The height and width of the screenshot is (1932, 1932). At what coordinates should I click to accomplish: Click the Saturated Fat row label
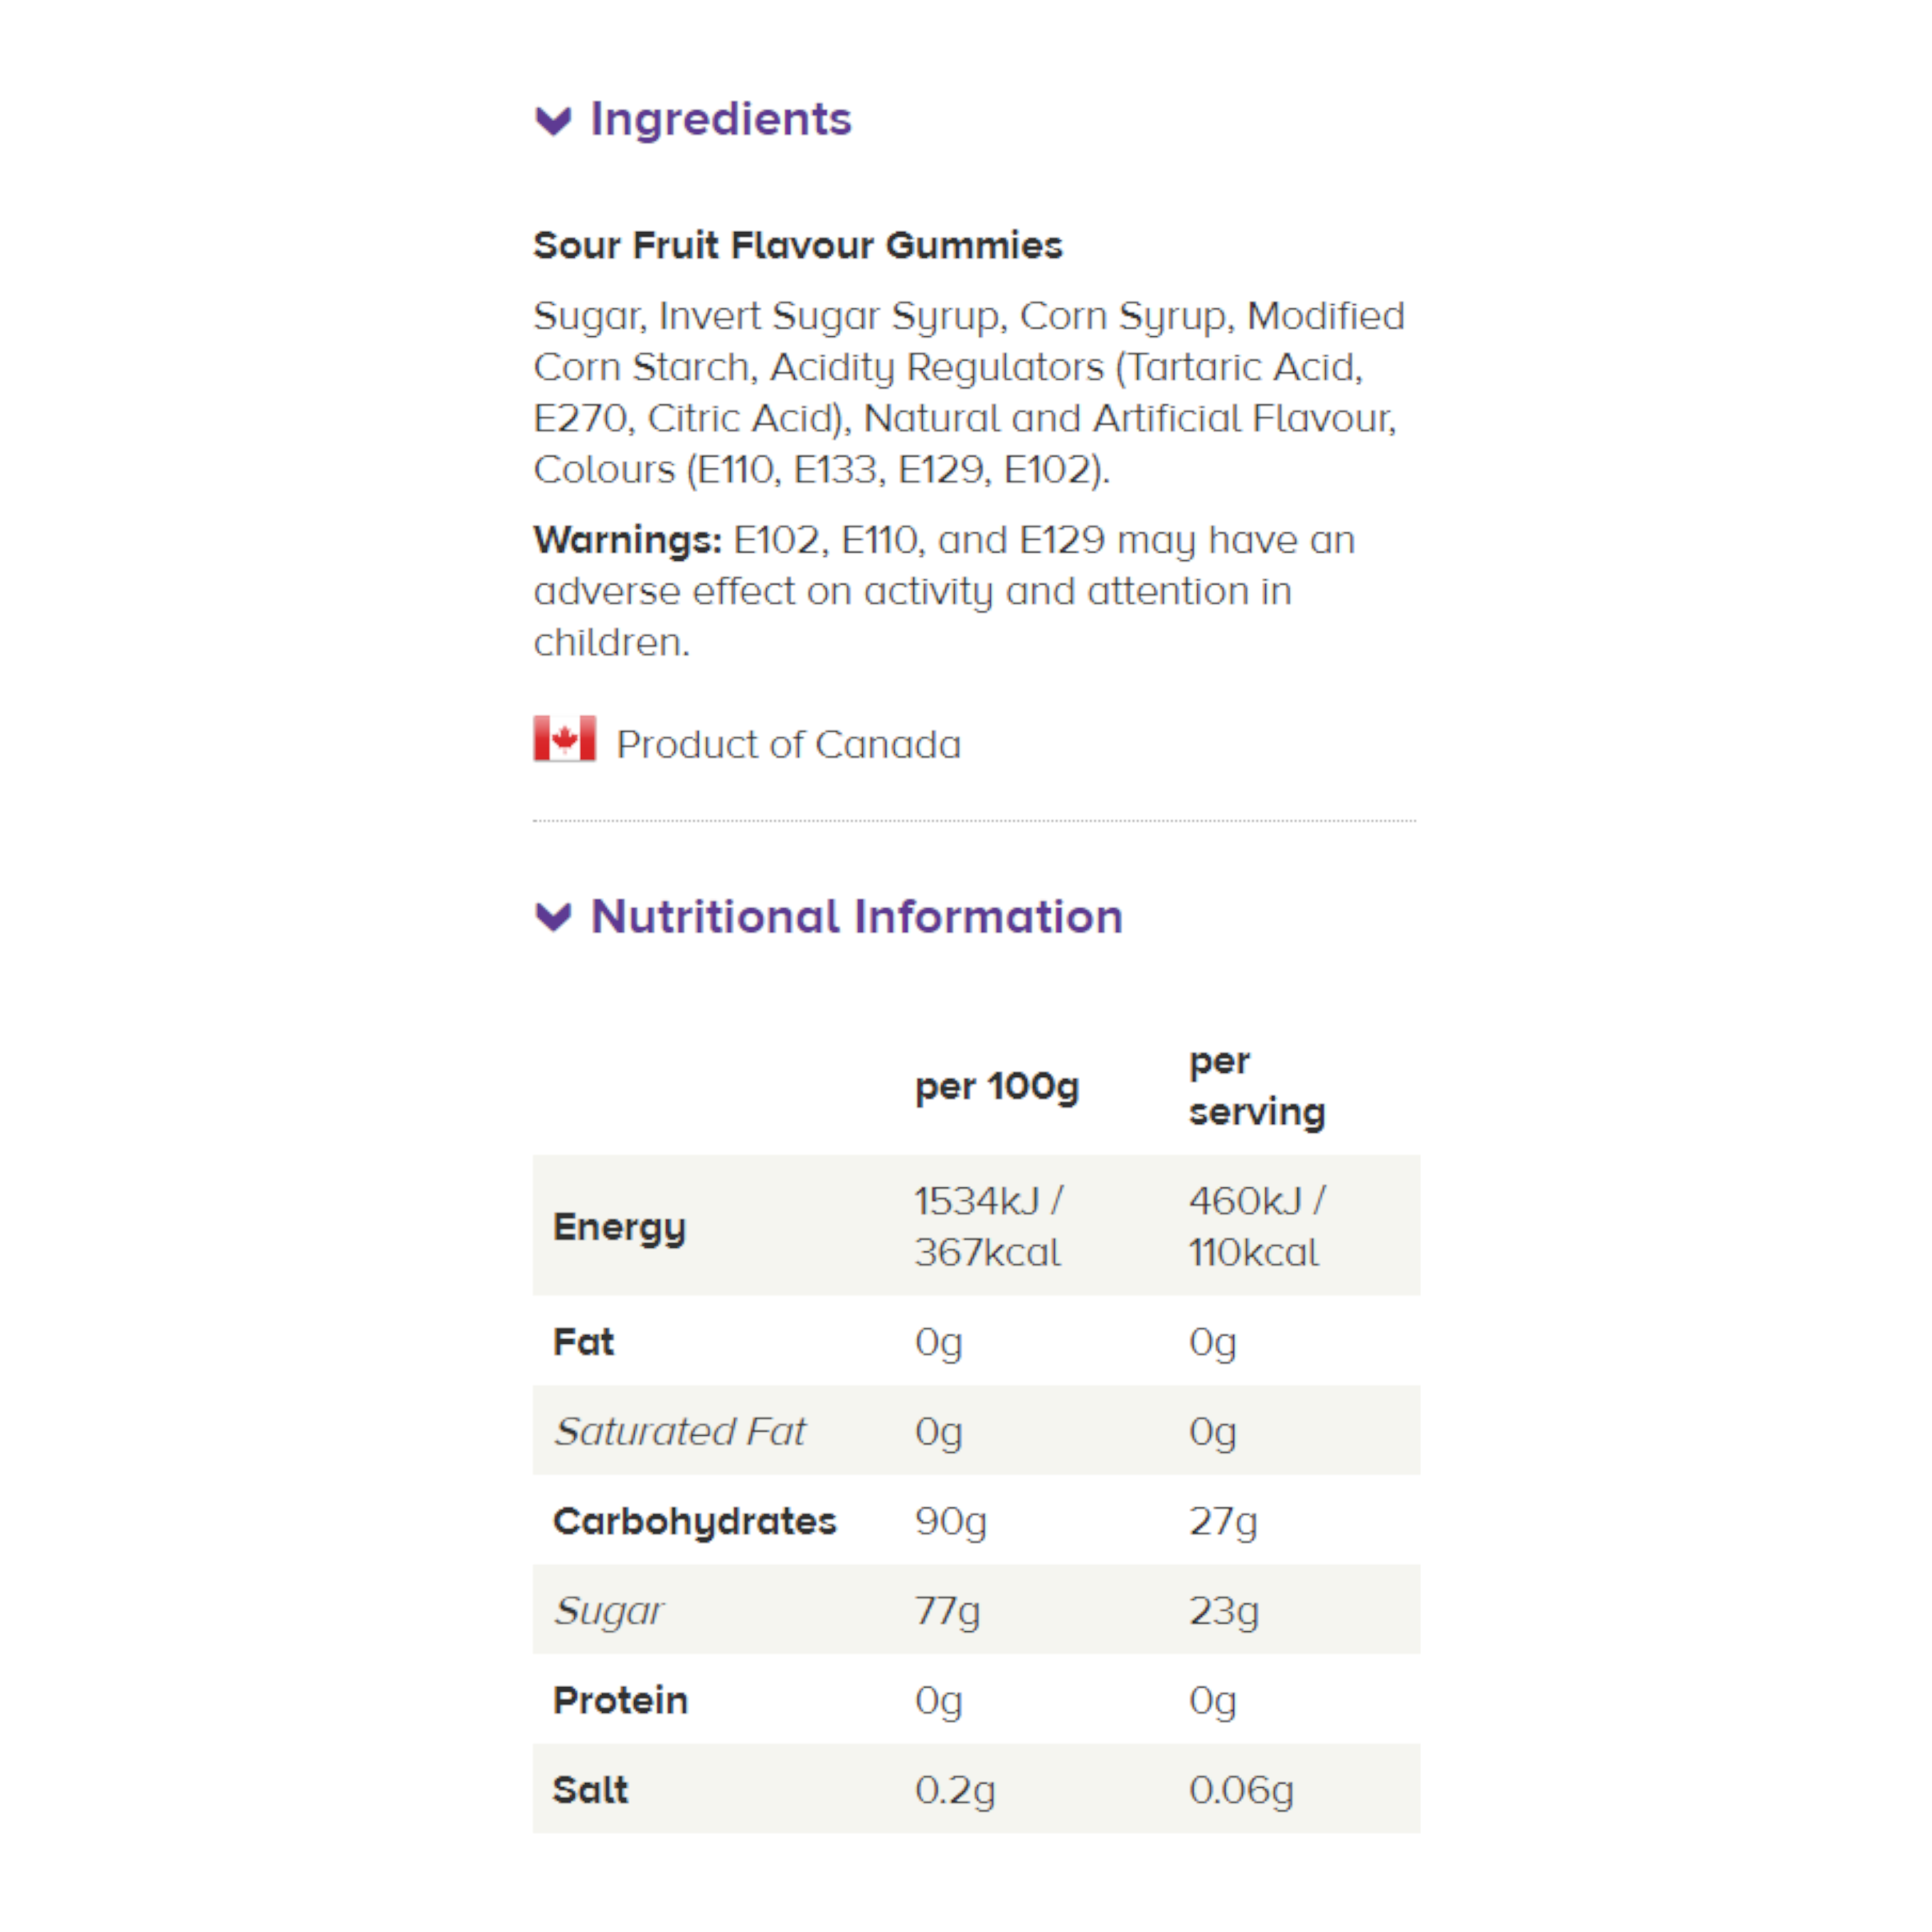[x=679, y=1431]
